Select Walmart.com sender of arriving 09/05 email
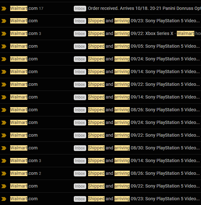 pyautogui.click(x=24, y=46)
